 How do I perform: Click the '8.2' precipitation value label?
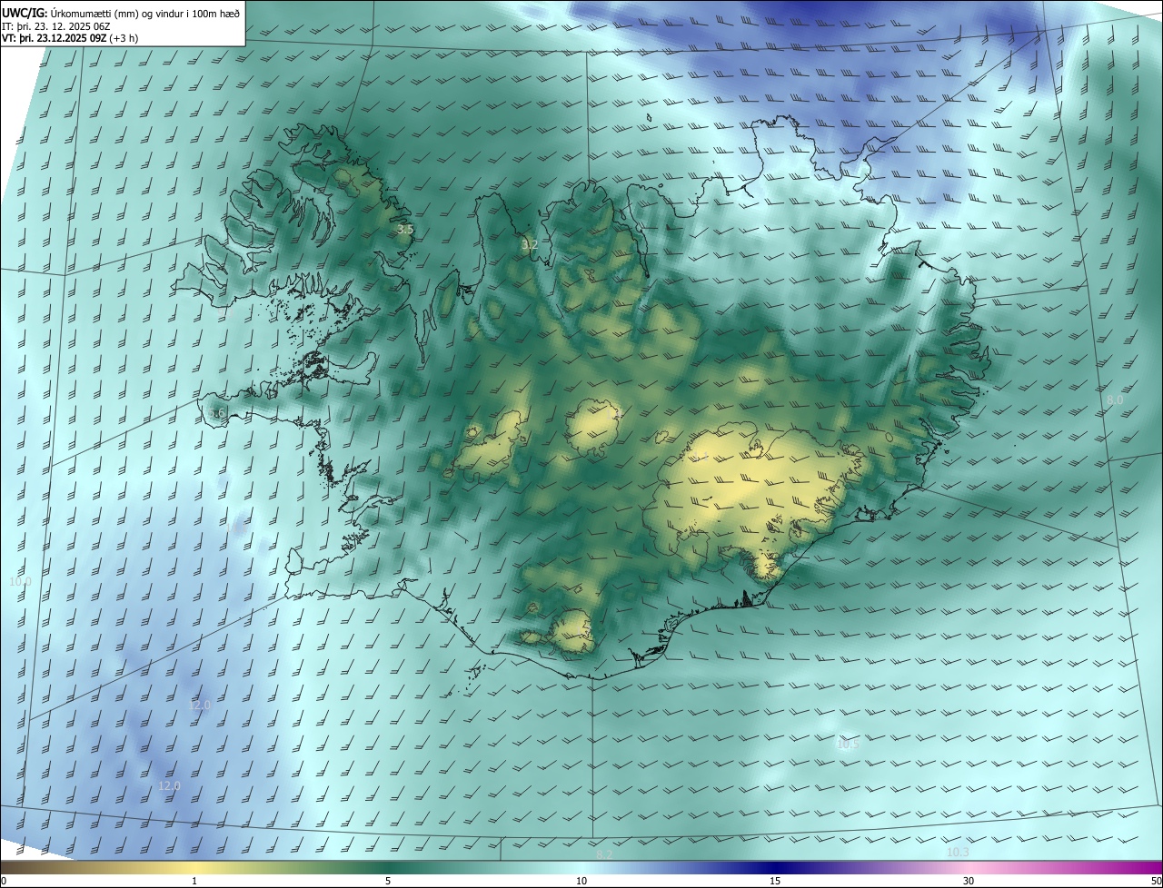pyautogui.click(x=604, y=853)
